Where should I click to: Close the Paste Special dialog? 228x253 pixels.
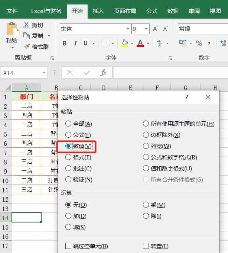coord(208,97)
